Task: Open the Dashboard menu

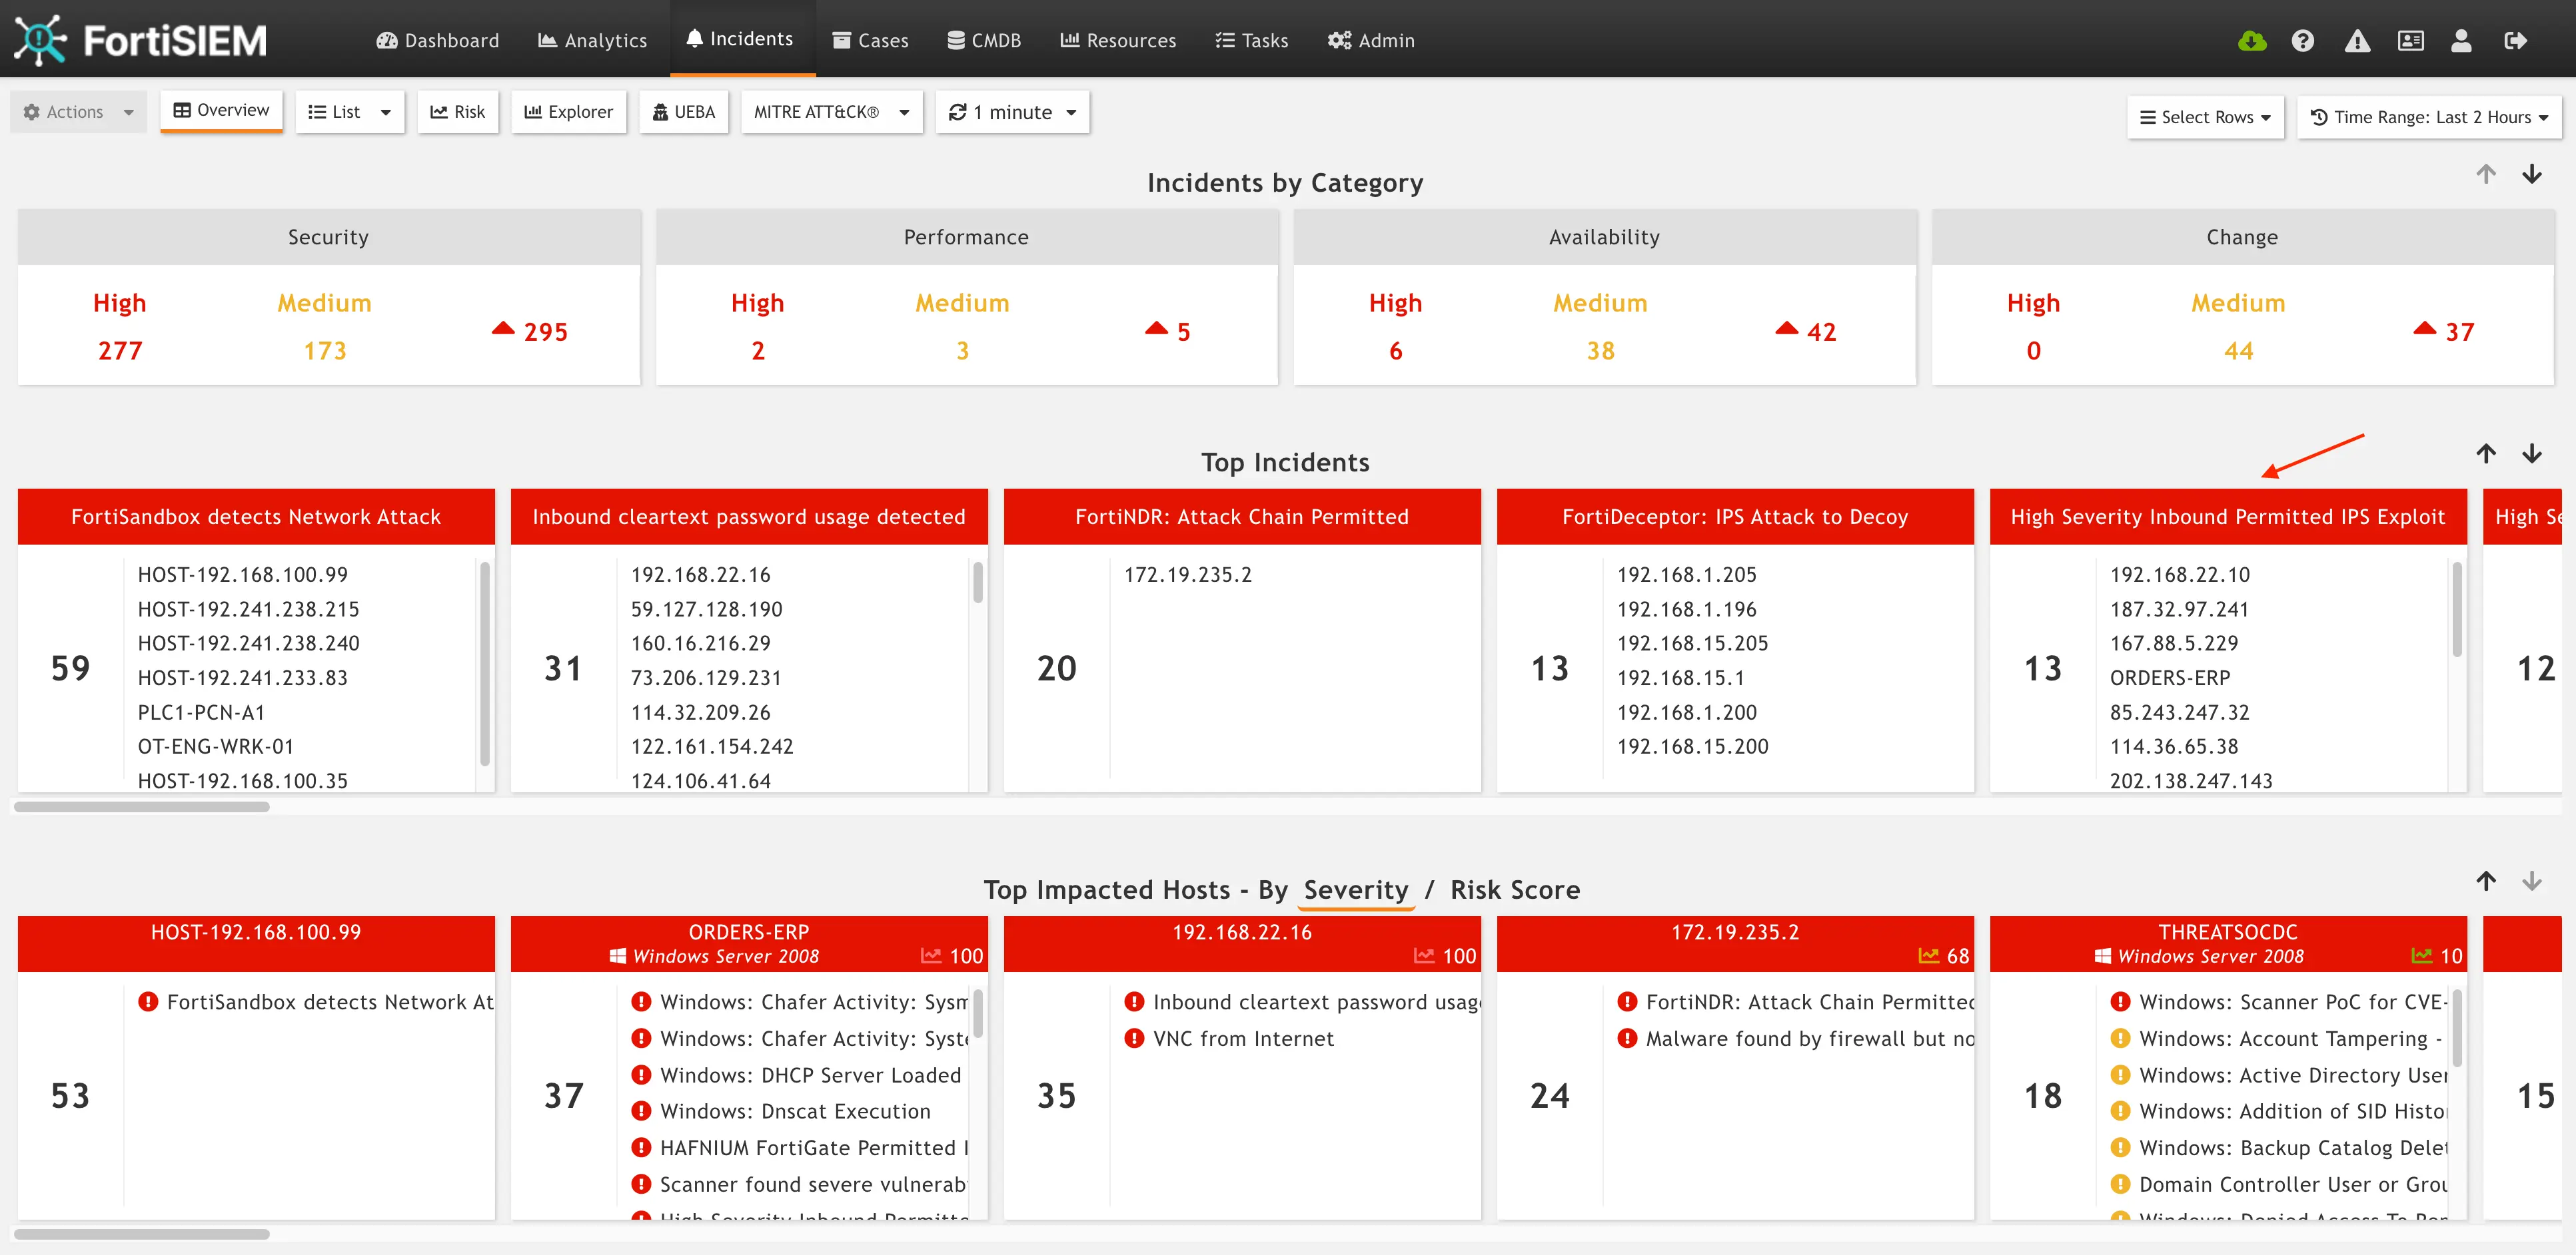Action: click(437, 40)
